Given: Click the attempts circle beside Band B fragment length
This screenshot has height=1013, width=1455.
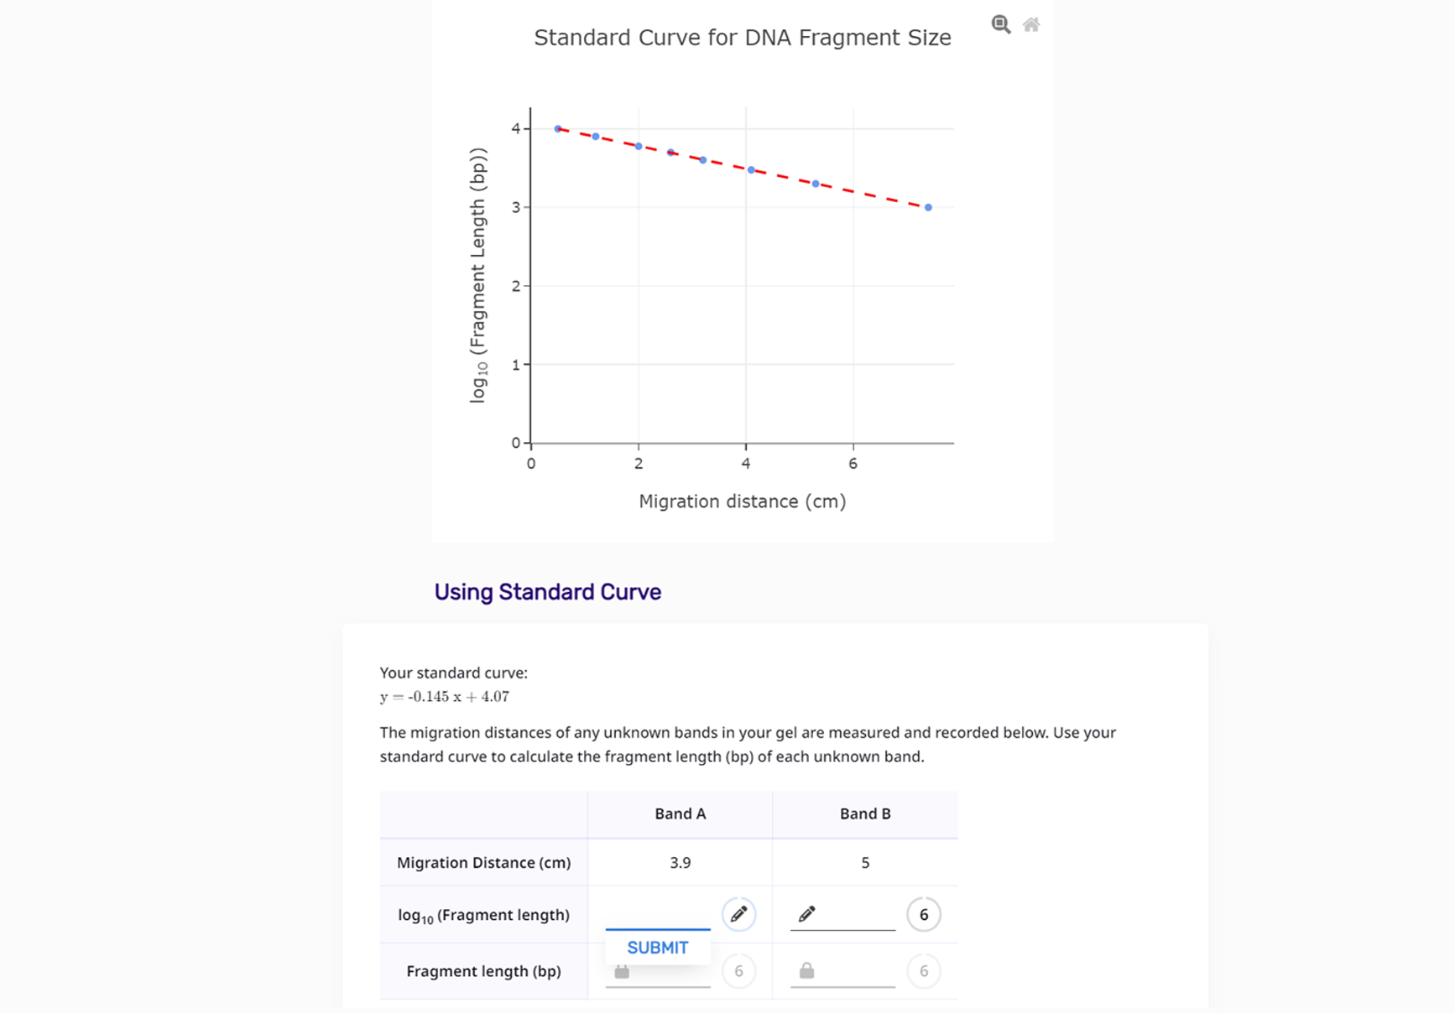Looking at the screenshot, I should 924,970.
